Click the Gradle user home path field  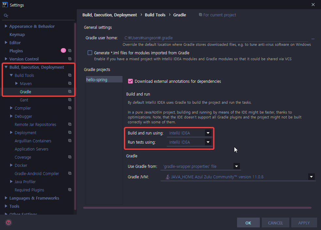[216, 38]
